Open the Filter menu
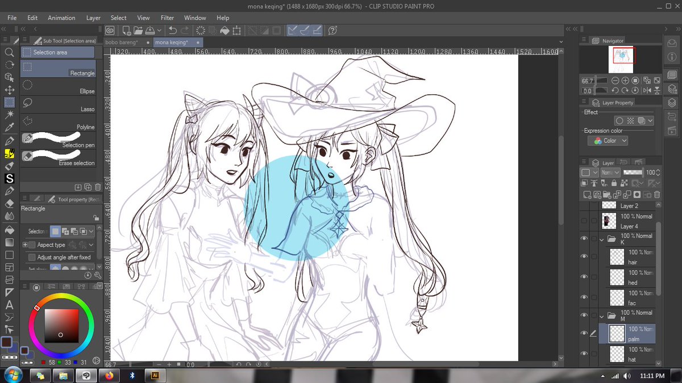Image resolution: width=682 pixels, height=383 pixels. pyautogui.click(x=167, y=18)
